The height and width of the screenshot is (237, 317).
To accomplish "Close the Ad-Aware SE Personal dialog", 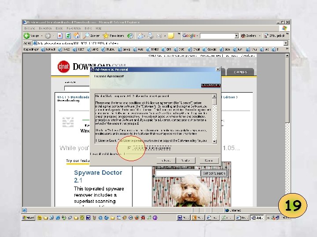I will coord(218,69).
